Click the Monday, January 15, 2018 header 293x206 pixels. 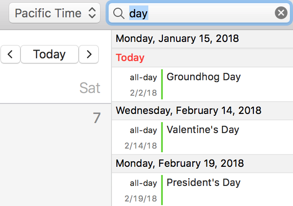point(177,38)
